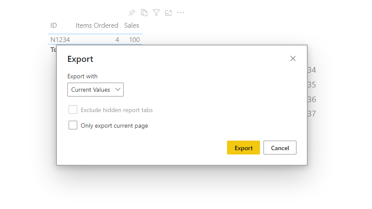The image size is (372, 209).
Task: Select the Items Ordered value 4
Action: [x=117, y=40]
